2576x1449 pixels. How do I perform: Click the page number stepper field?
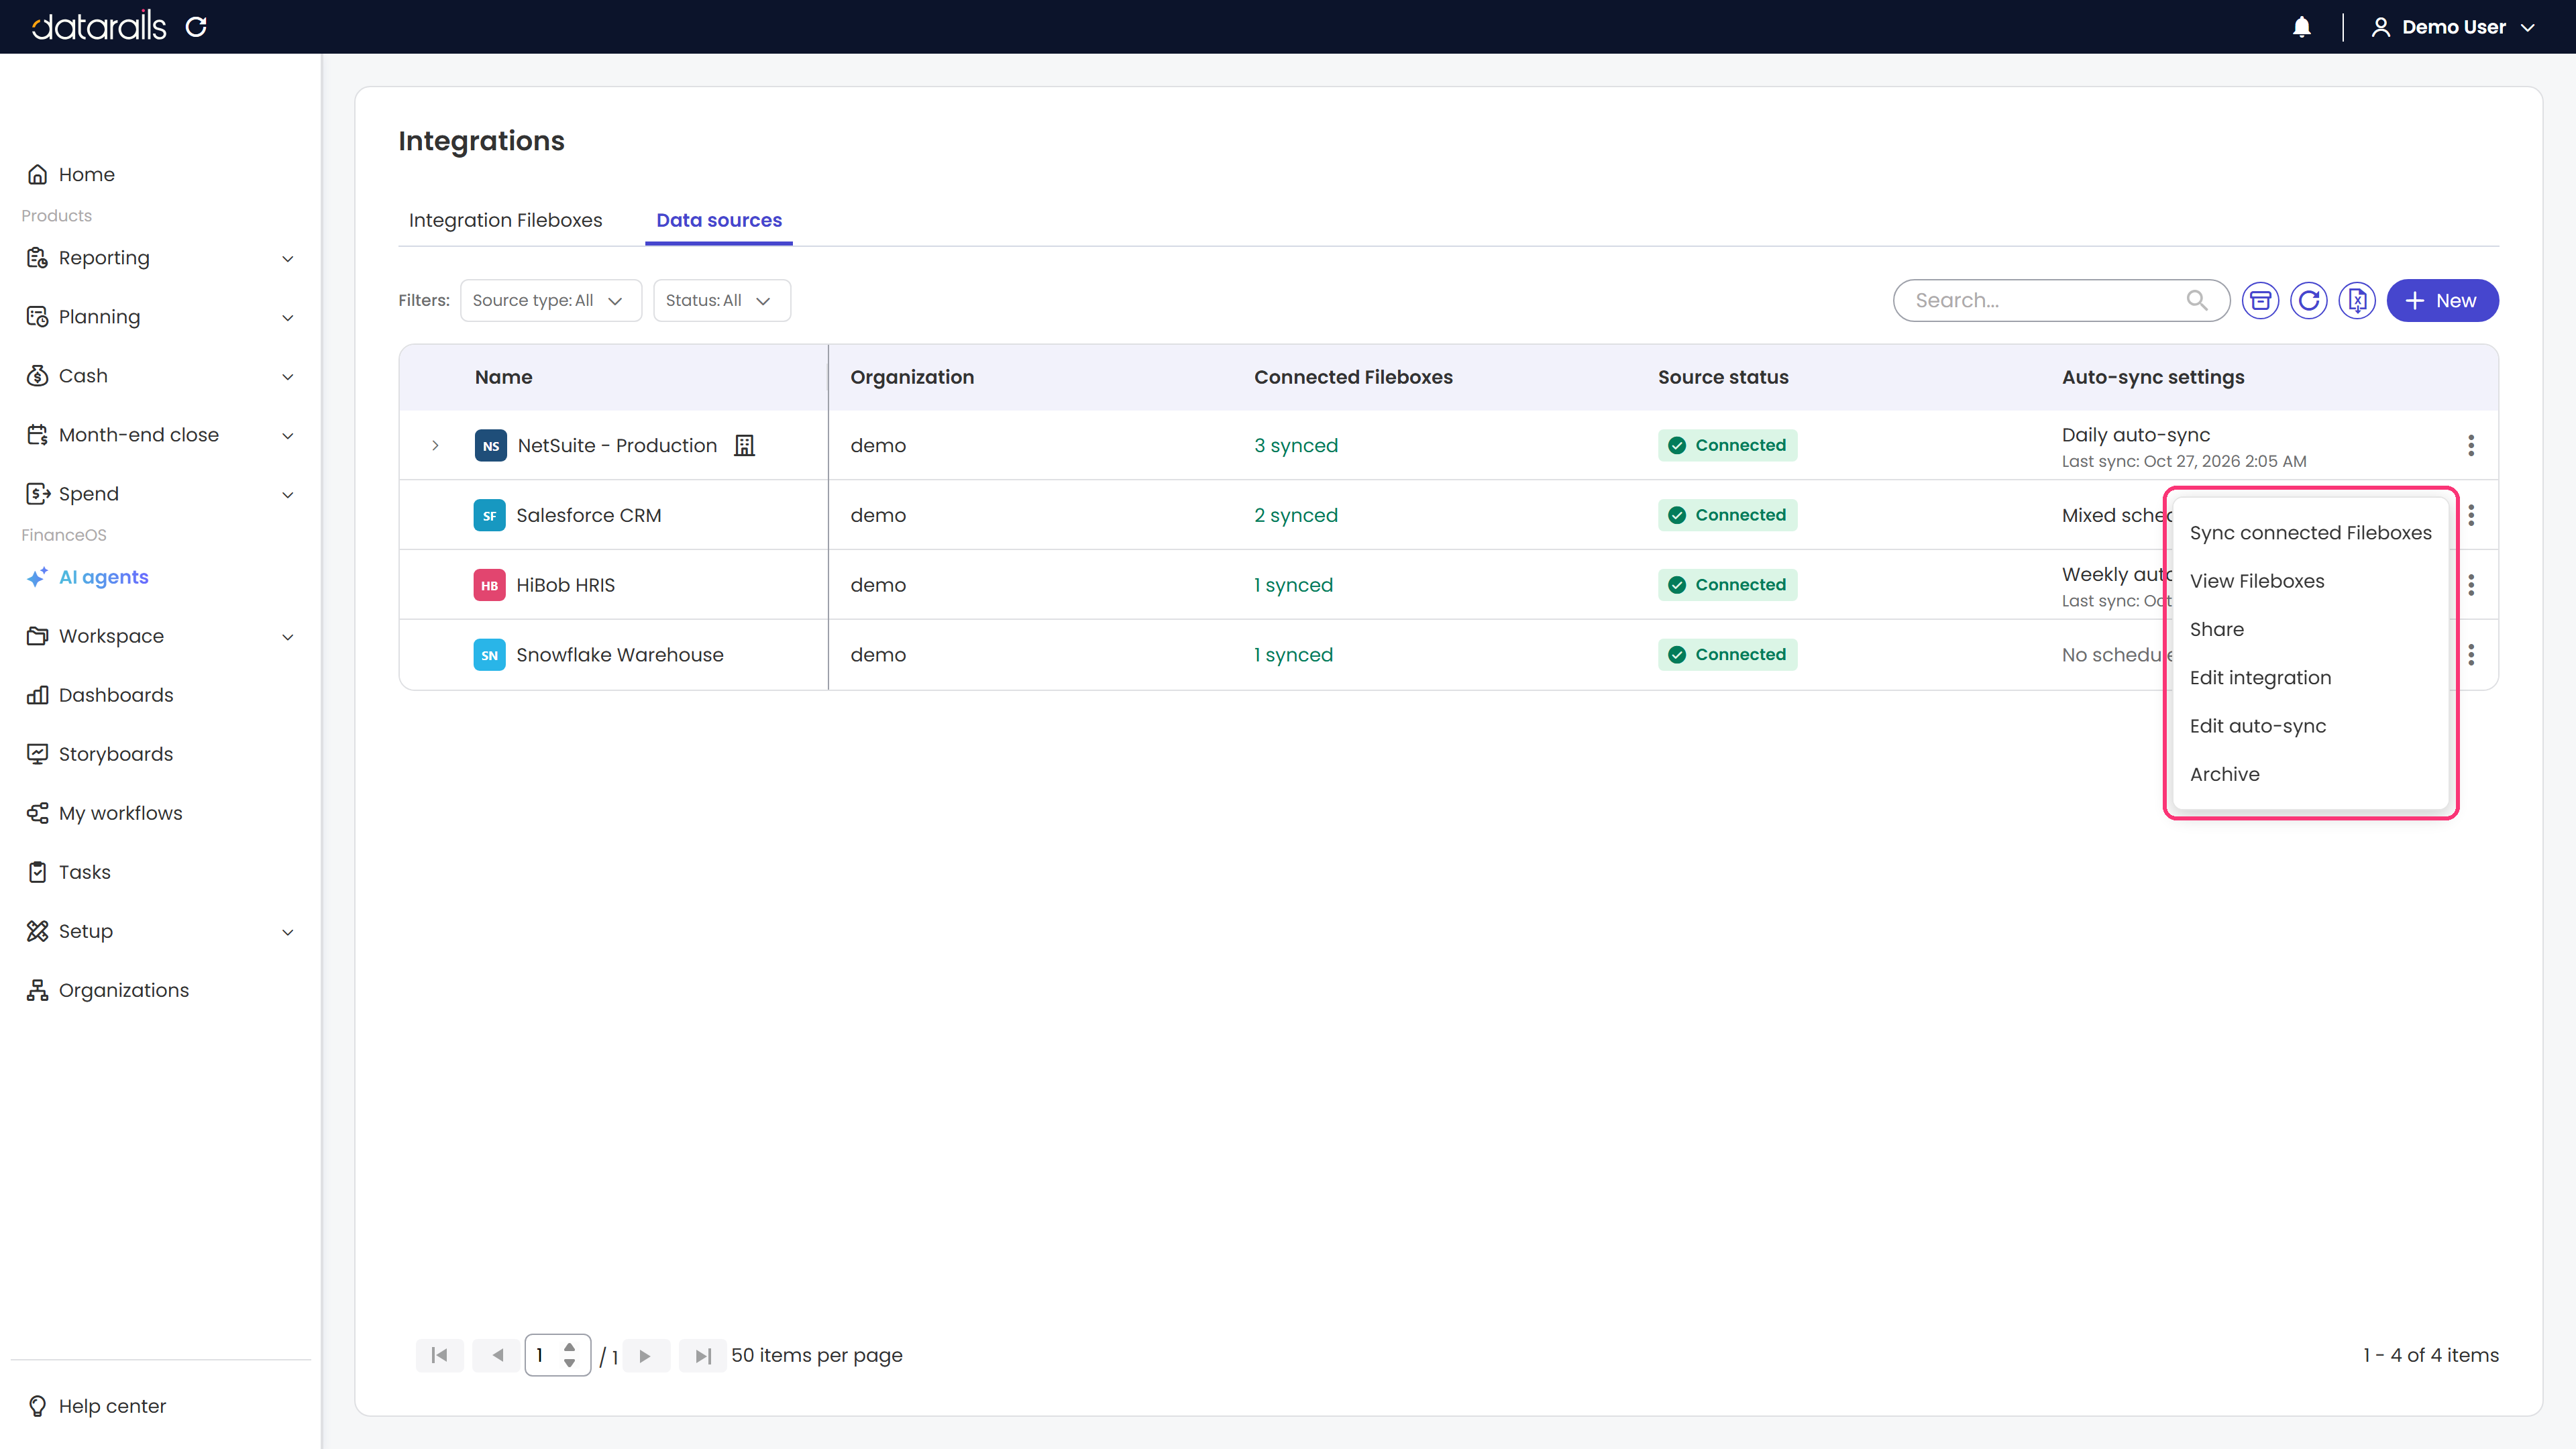click(557, 1355)
